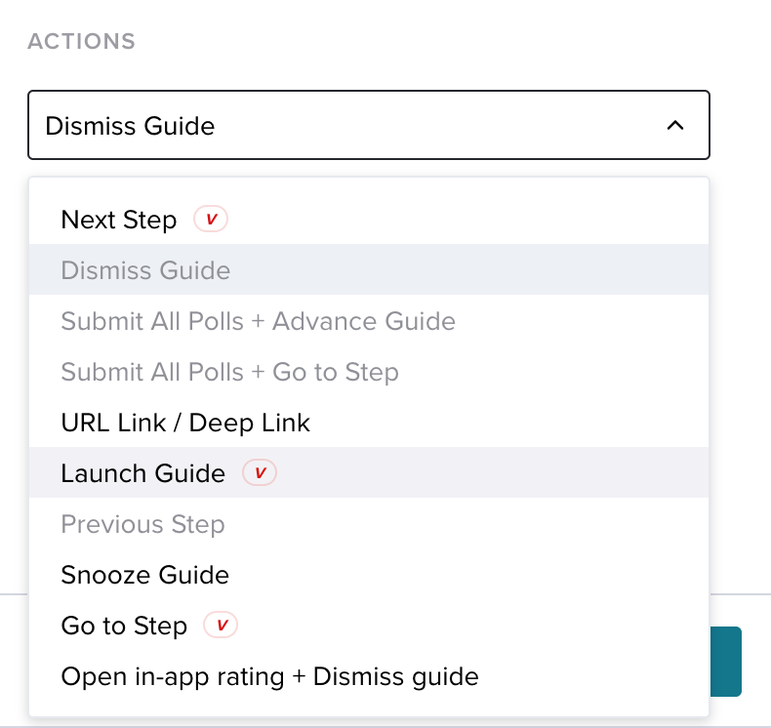Pick the Launch Guide action
This screenshot has height=728, width=771.
[x=369, y=473]
